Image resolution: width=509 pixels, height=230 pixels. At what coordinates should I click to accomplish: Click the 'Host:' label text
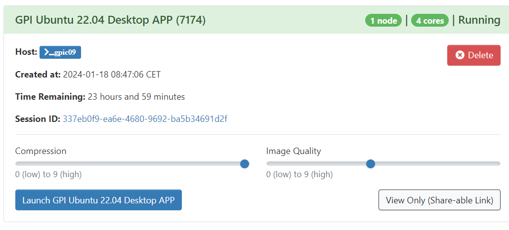[26, 52]
